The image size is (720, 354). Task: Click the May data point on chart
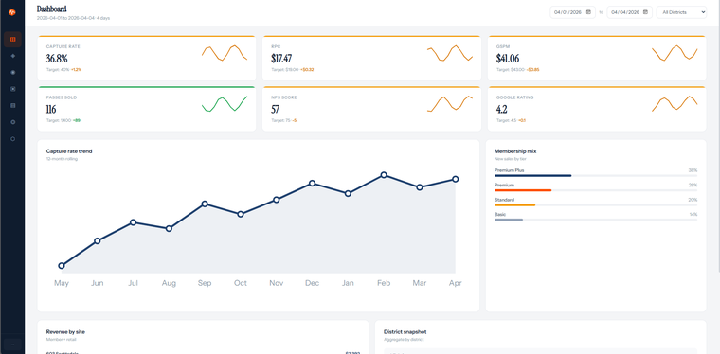coord(62,265)
